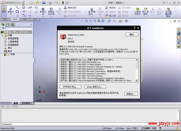Switch to the 布局 command tab
Viewport: 181px width, 131px height.
coord(15,19)
